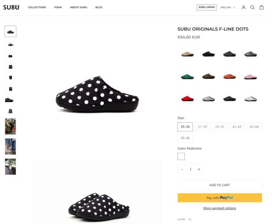Select size 35-36

tap(185, 127)
